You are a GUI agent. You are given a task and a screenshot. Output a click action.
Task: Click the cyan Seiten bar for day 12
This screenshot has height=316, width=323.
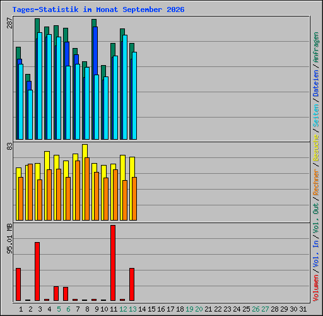point(125,87)
